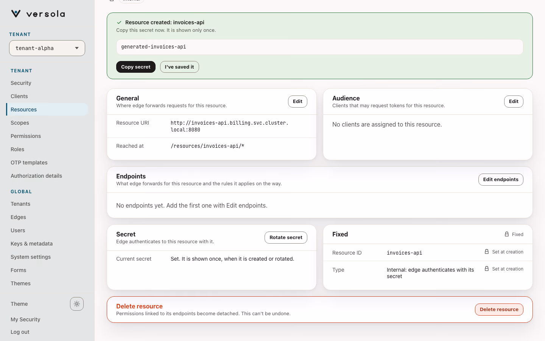Click the Resource URI value http://invoices-api.billing.svc.cluster.local:8080

[229, 126]
